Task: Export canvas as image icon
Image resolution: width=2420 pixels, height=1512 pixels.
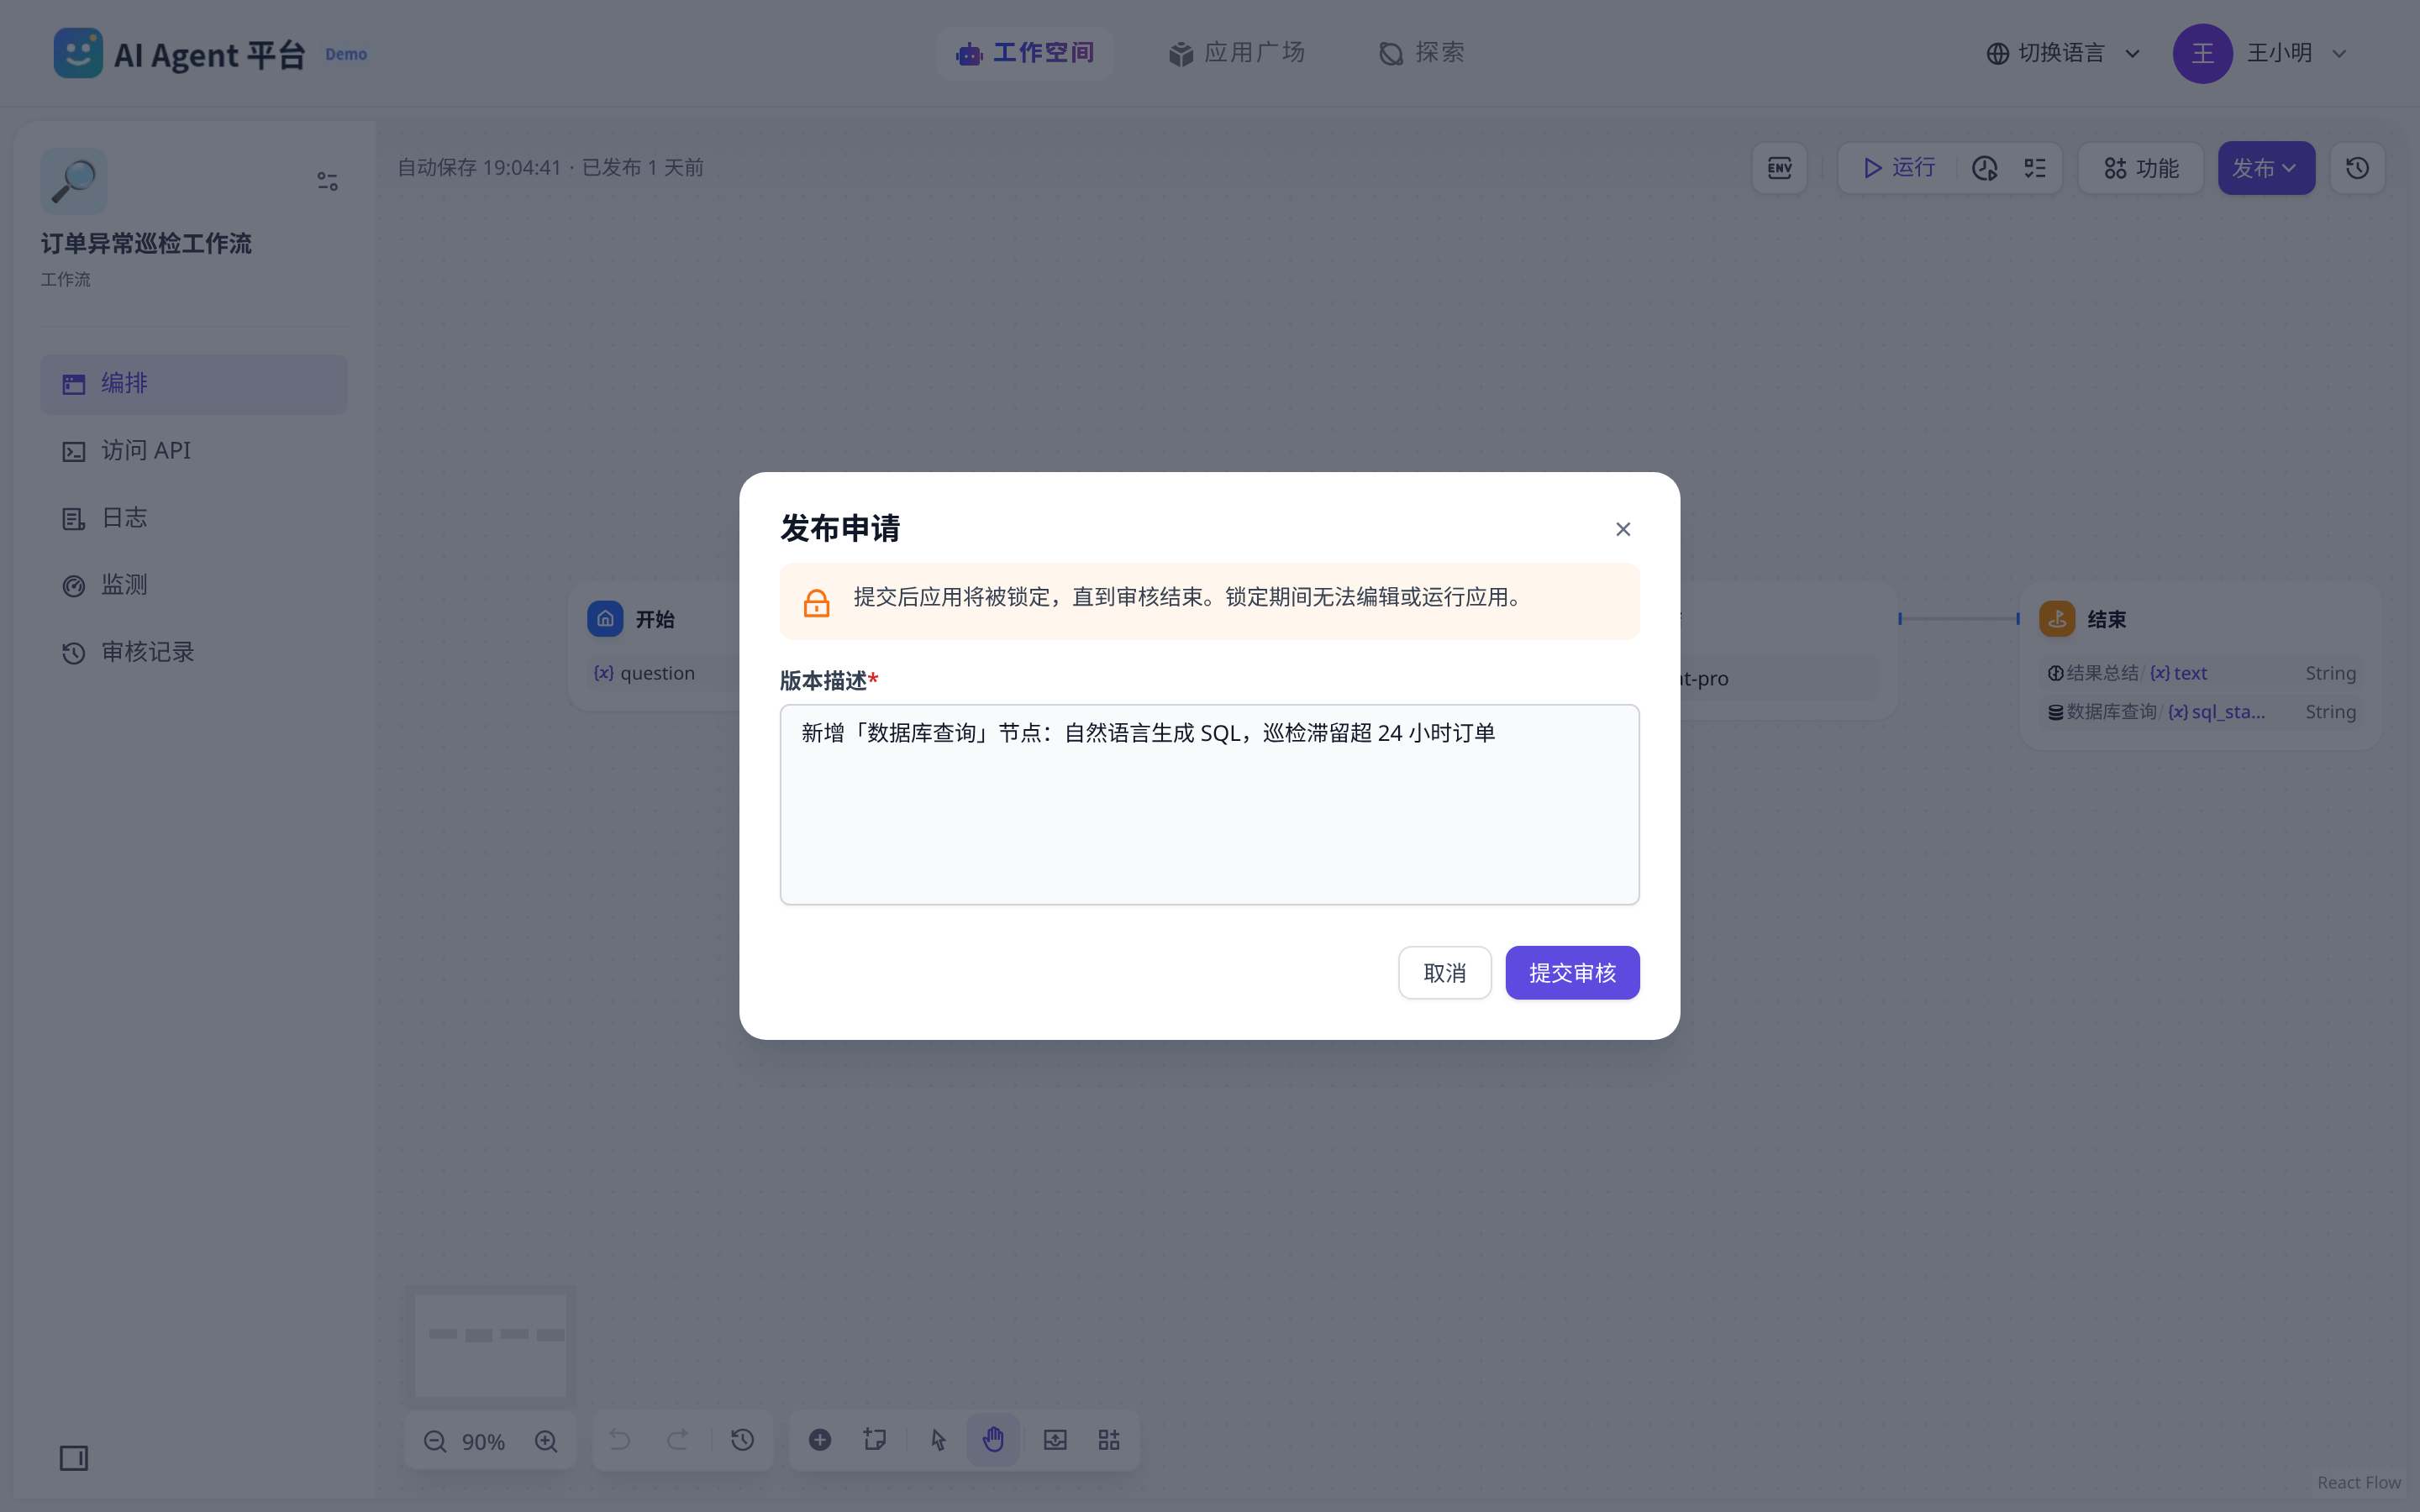Action: [x=1055, y=1440]
